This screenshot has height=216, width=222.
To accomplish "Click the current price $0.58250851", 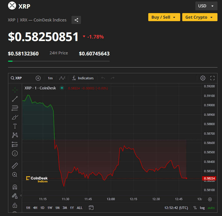I will tap(43, 37).
